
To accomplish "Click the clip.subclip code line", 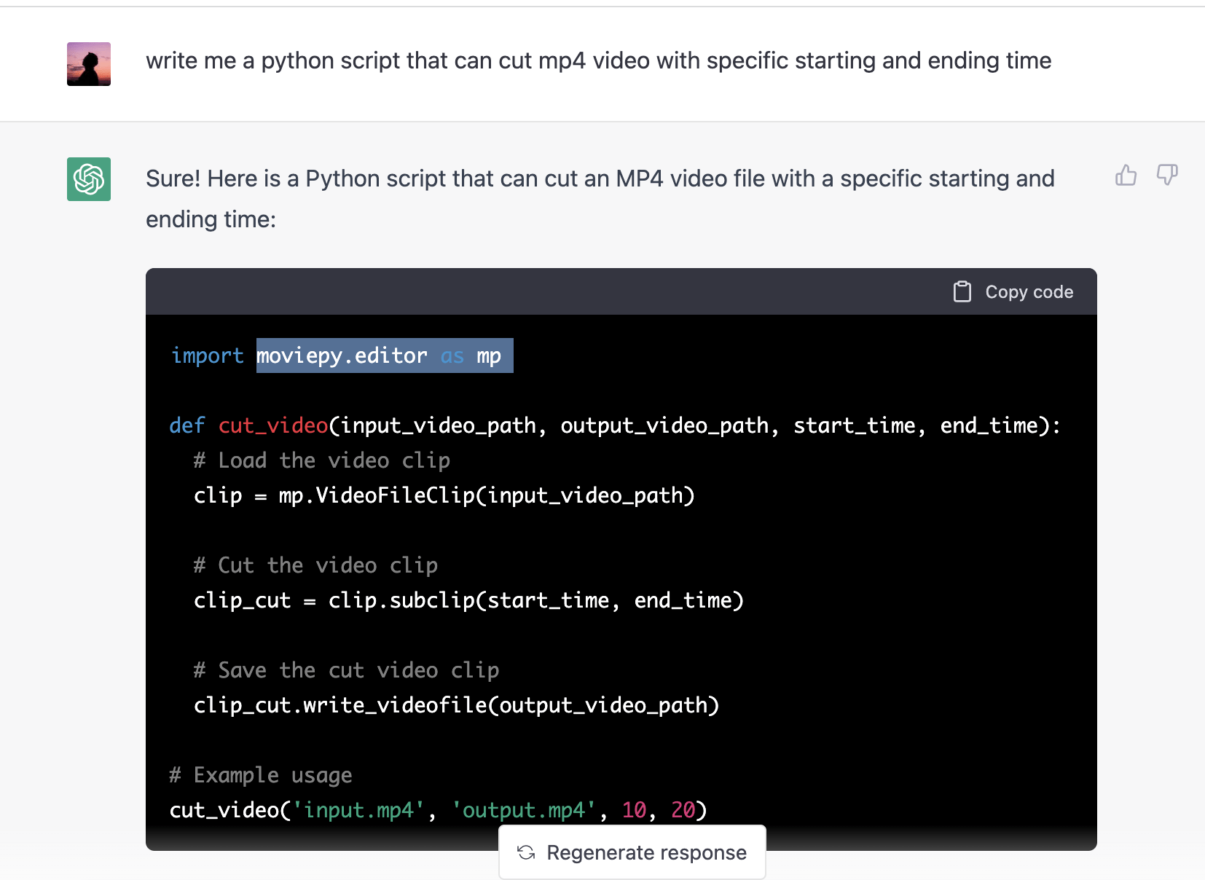I will pos(468,600).
